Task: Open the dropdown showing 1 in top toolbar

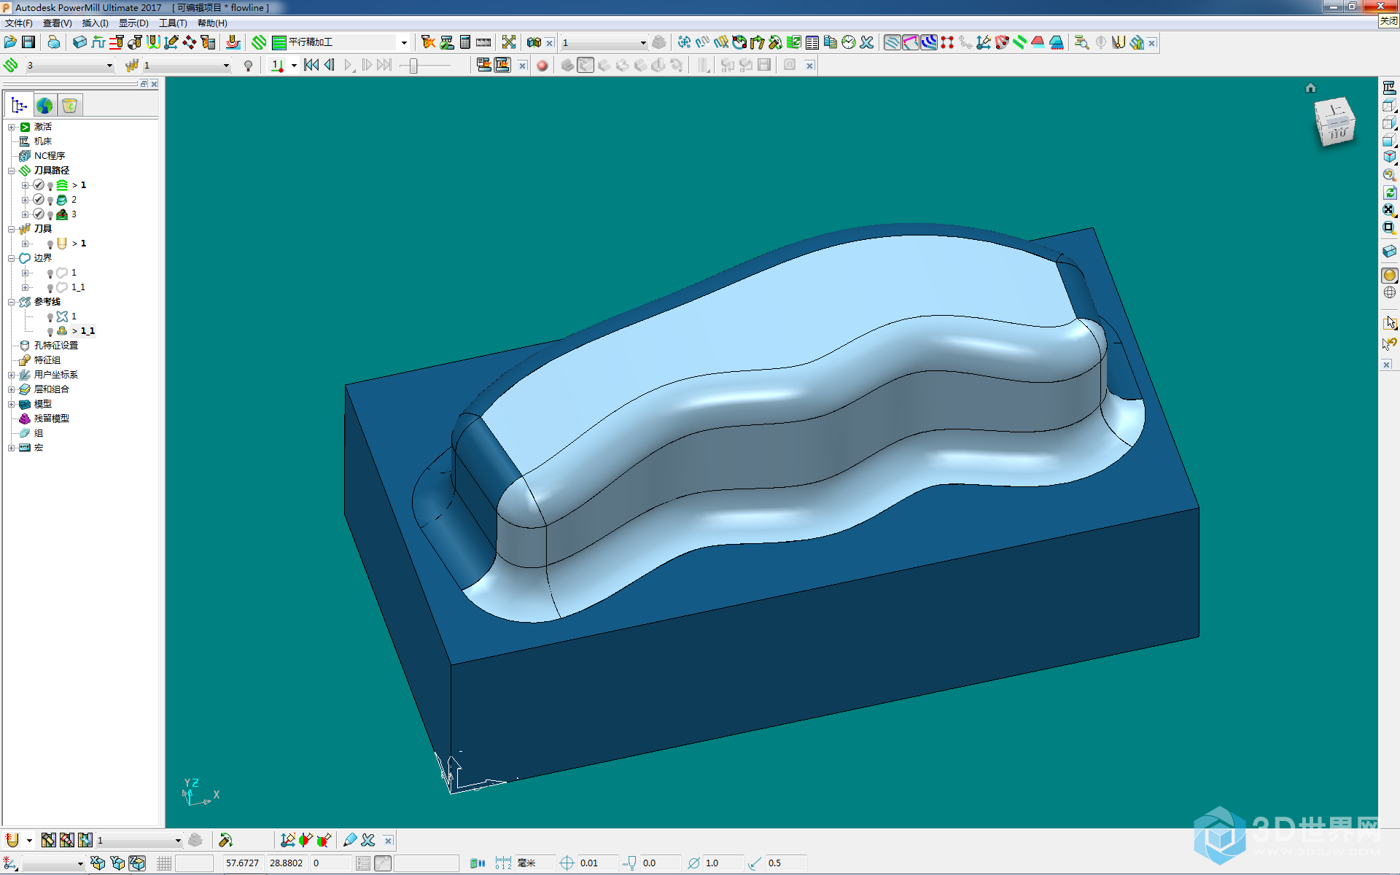Action: (642, 43)
